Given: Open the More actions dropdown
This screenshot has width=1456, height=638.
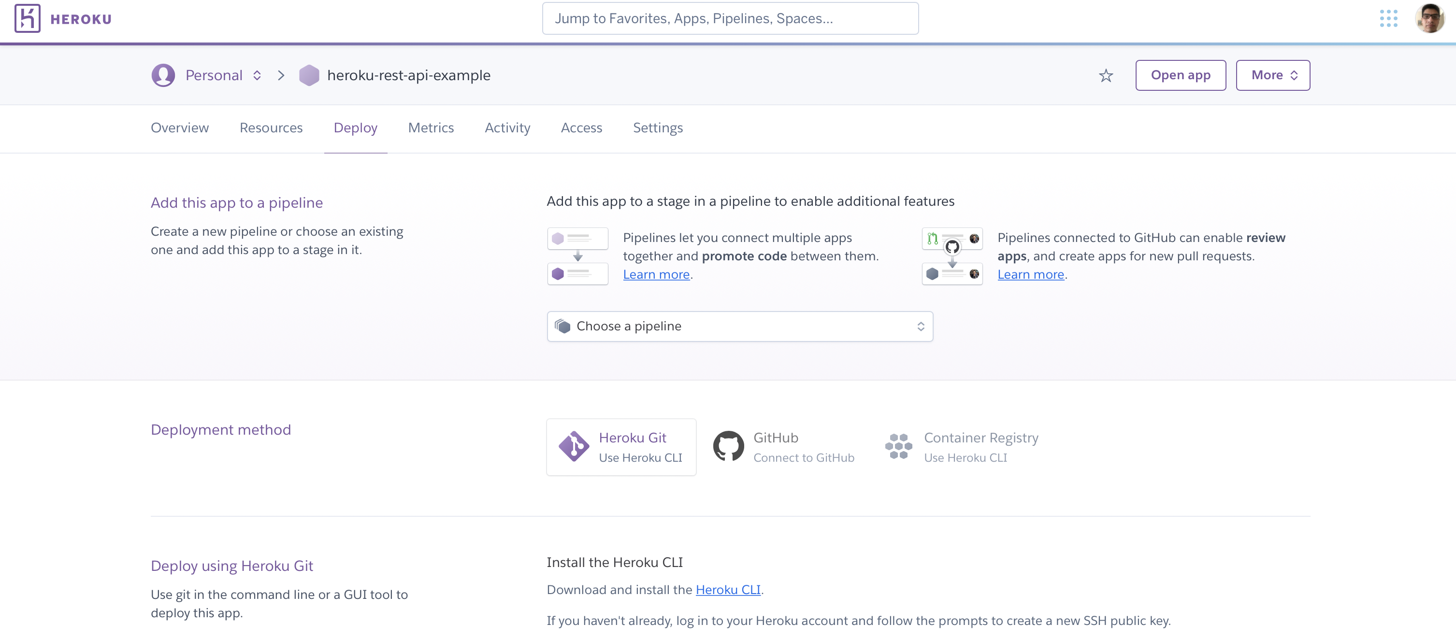Looking at the screenshot, I should coord(1273,75).
